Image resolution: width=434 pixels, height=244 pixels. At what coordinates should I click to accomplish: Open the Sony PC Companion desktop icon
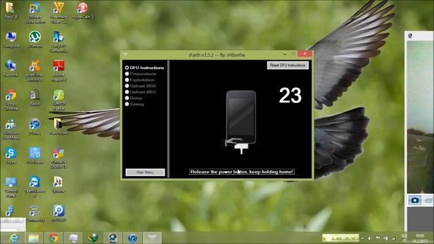coord(59,42)
